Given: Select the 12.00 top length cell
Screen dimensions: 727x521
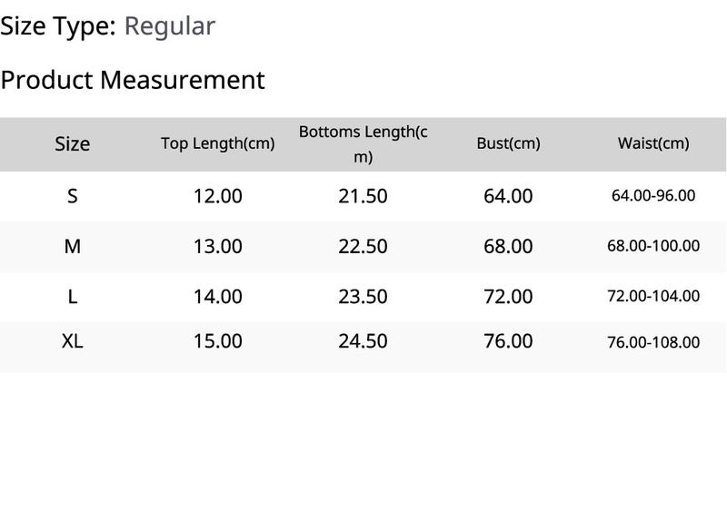Looking at the screenshot, I should click(x=218, y=196).
